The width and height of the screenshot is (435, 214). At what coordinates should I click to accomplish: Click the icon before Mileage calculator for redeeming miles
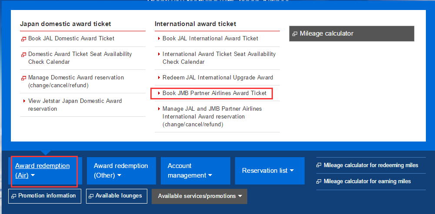(319, 165)
